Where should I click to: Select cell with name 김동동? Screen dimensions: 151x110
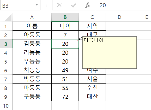(x=32, y=44)
